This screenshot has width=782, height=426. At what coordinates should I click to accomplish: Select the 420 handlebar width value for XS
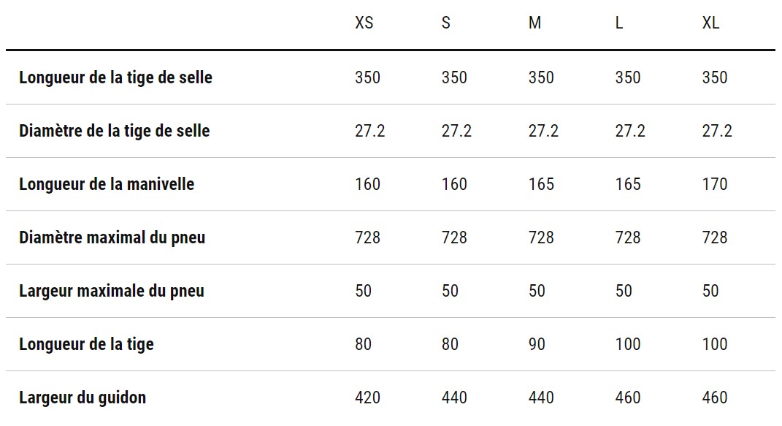(367, 398)
